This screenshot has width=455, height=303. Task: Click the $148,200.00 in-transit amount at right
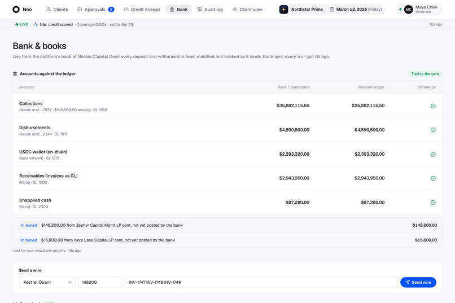pos(425,225)
